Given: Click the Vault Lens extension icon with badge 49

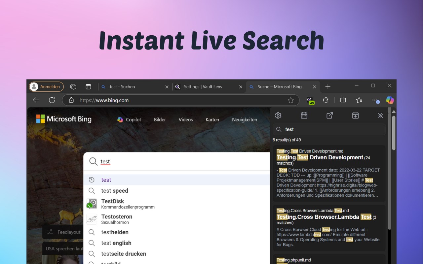Looking at the screenshot, I should tap(310, 100).
